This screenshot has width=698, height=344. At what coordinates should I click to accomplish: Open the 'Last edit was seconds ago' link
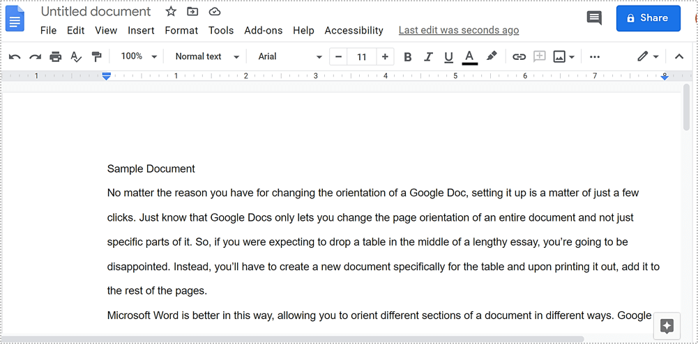coord(458,31)
